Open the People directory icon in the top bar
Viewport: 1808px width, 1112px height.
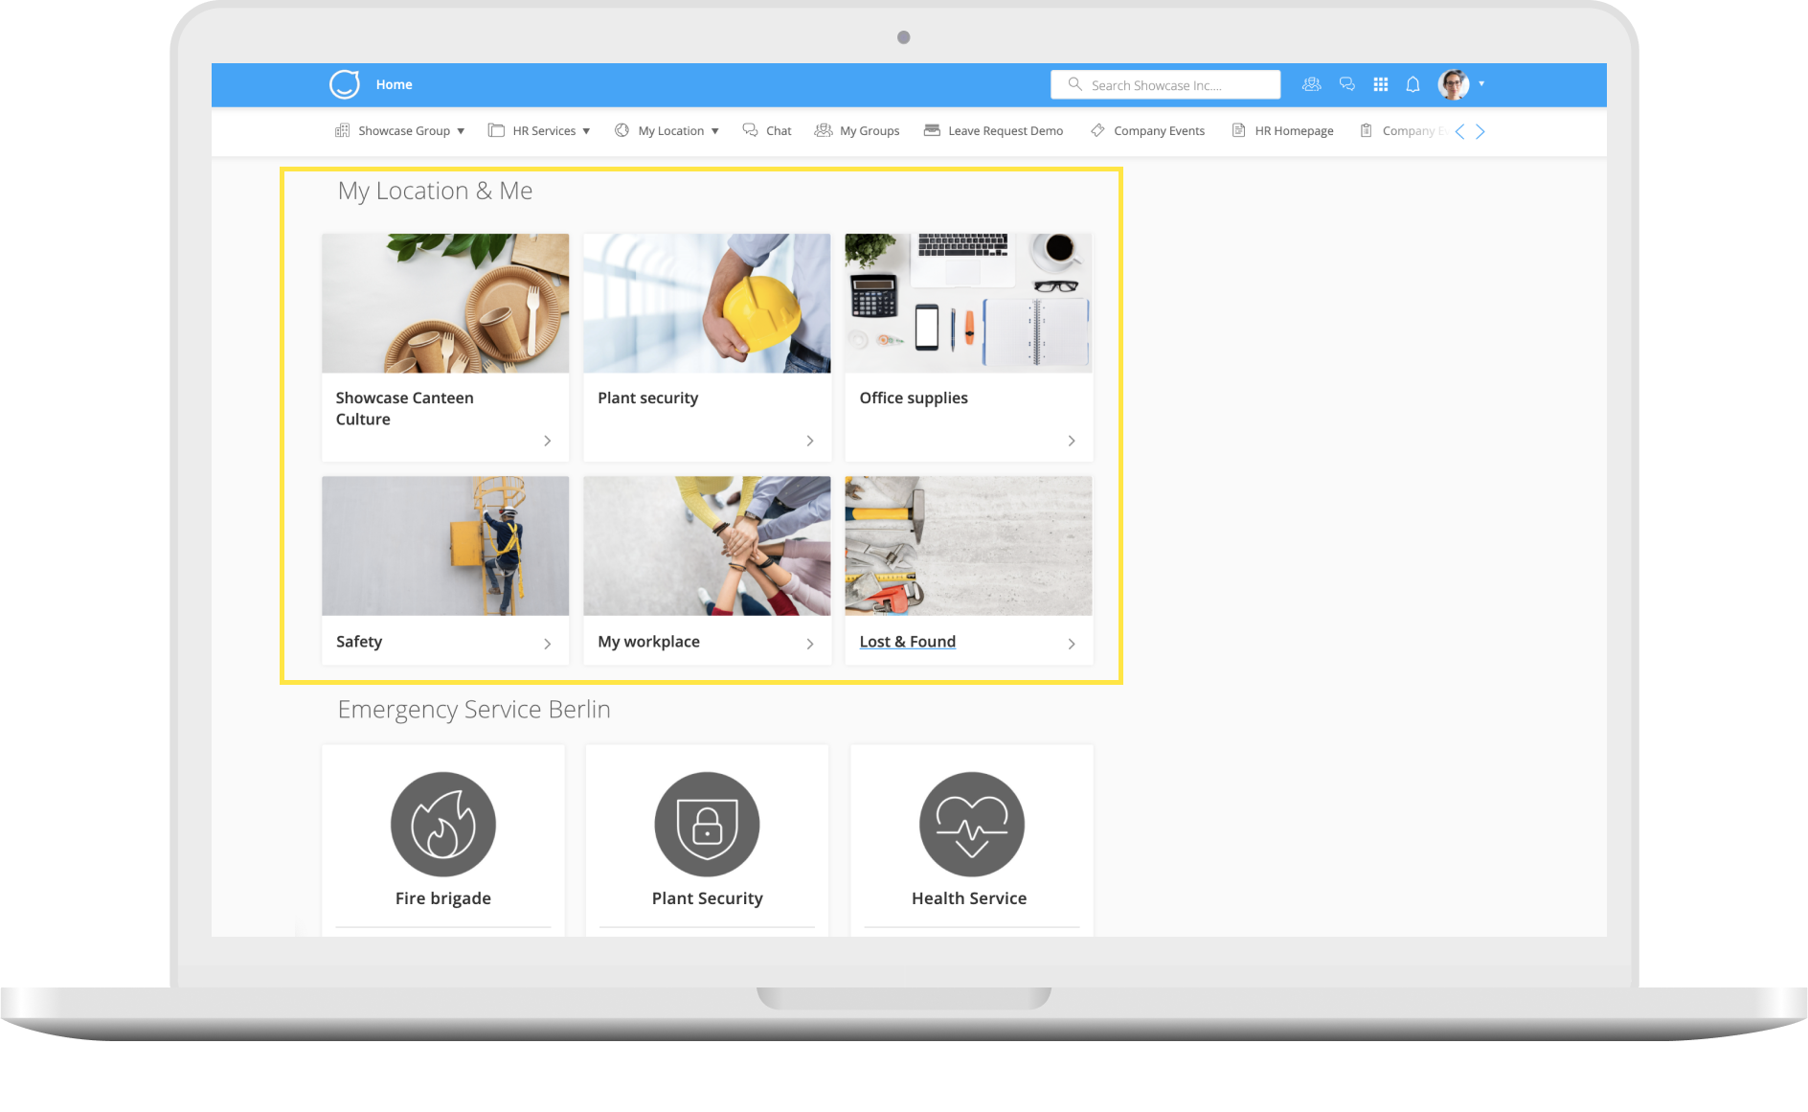1311,84
